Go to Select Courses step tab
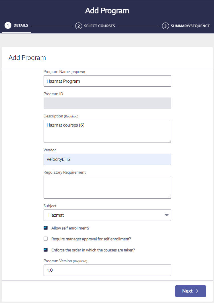 click(x=95, y=26)
